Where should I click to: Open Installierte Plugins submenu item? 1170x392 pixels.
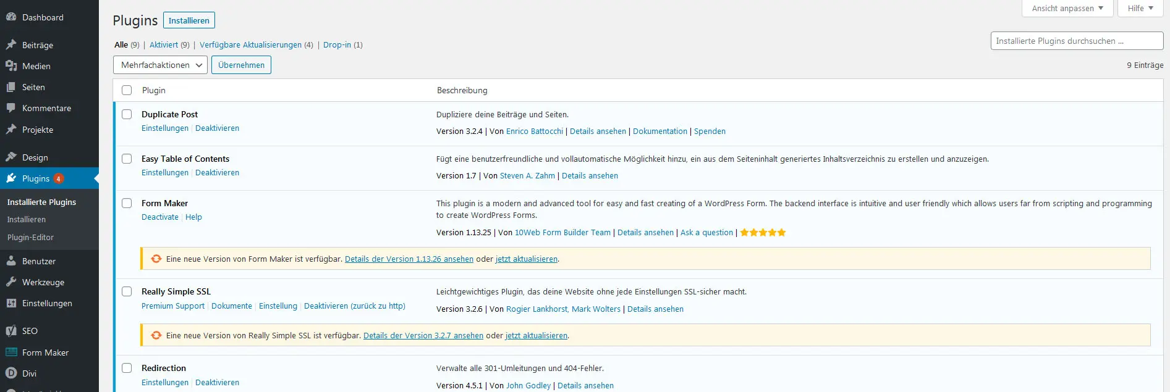tap(41, 202)
